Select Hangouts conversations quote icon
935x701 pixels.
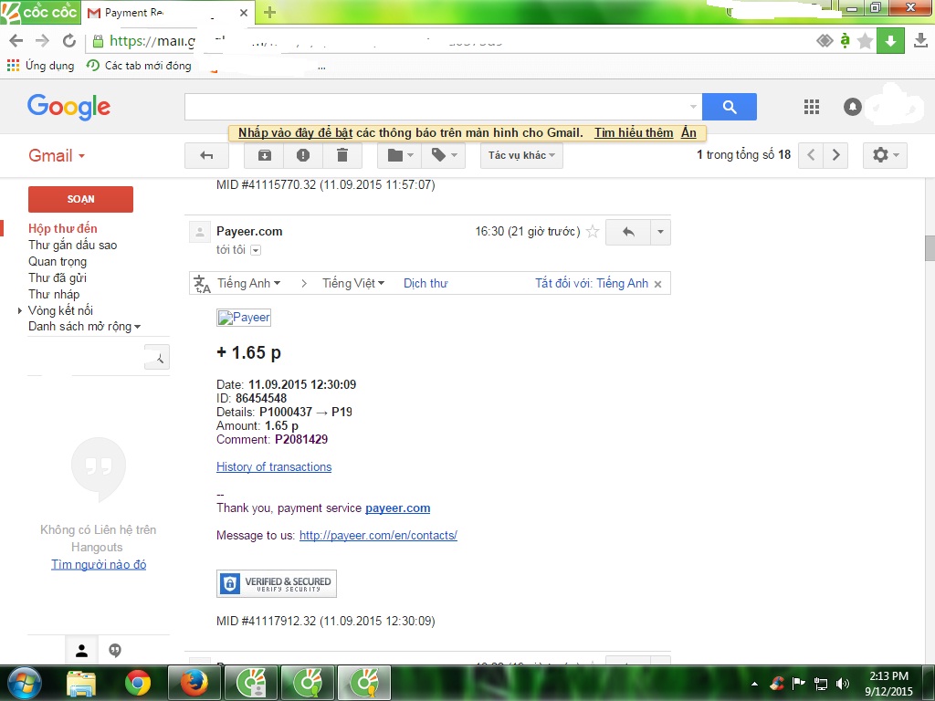pyautogui.click(x=115, y=650)
